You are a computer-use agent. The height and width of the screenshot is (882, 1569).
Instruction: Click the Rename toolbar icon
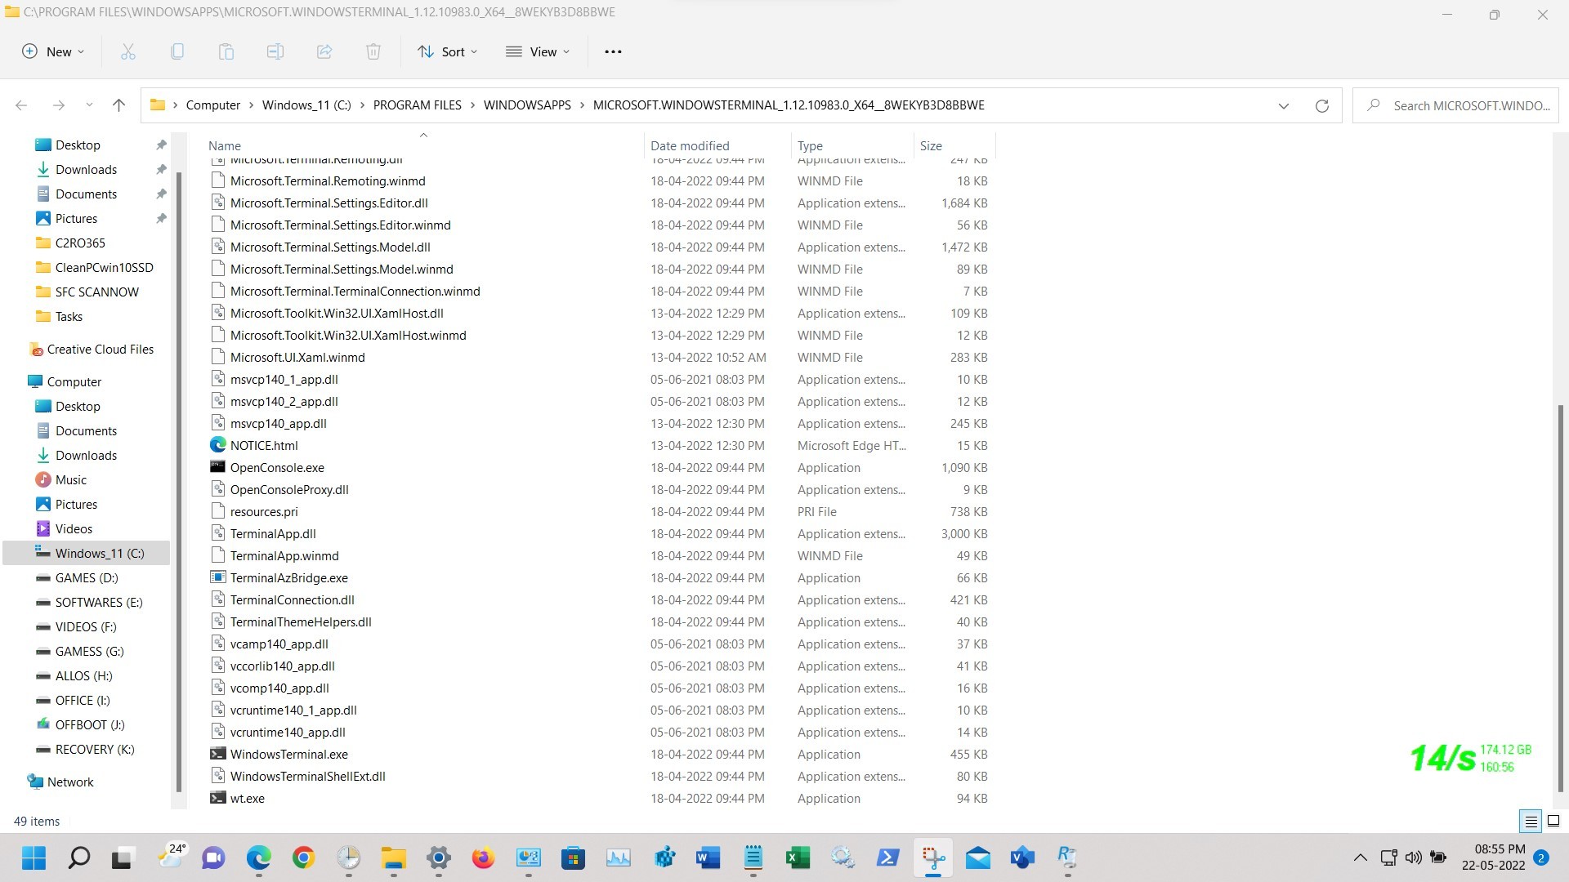click(x=275, y=51)
